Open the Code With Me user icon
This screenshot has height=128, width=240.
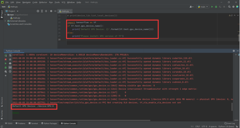coord(191,7)
